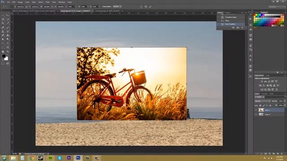Open the Adjustments panel flyout menu
This screenshot has width=287, height=161.
click(285, 76)
